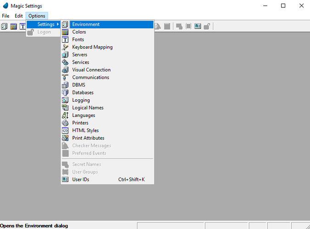310x229 pixels.
Task: Click the Keyboard Mapping icon in the submenu
Action: tap(65, 47)
